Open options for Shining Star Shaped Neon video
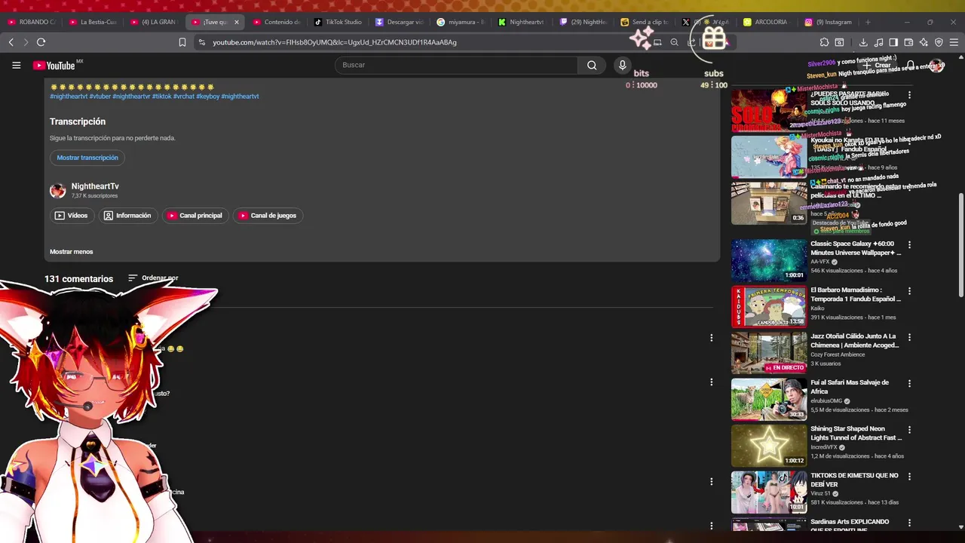Viewport: 965px width, 543px height. click(x=909, y=430)
